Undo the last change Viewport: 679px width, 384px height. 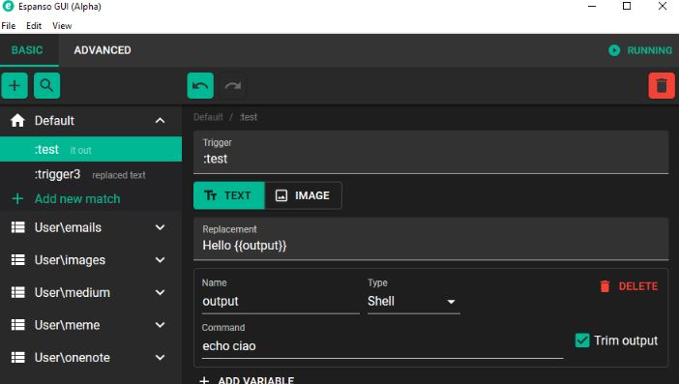(x=200, y=85)
